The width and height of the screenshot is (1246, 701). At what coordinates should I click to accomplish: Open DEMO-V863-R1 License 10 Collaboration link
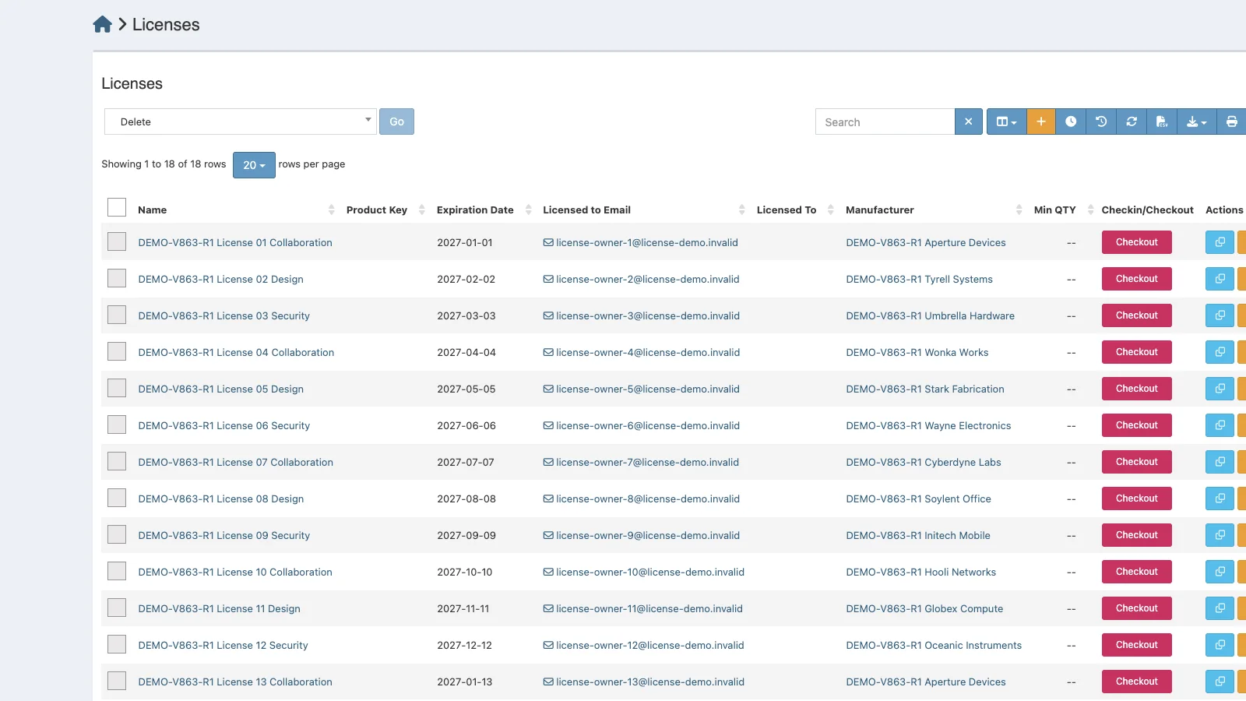(x=235, y=572)
